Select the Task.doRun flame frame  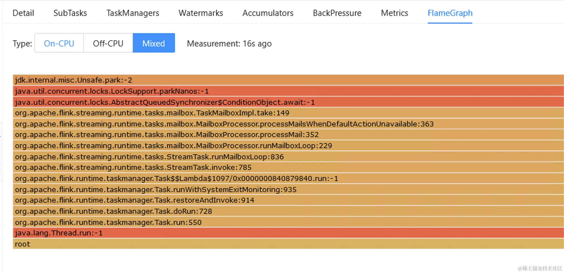coord(288,211)
